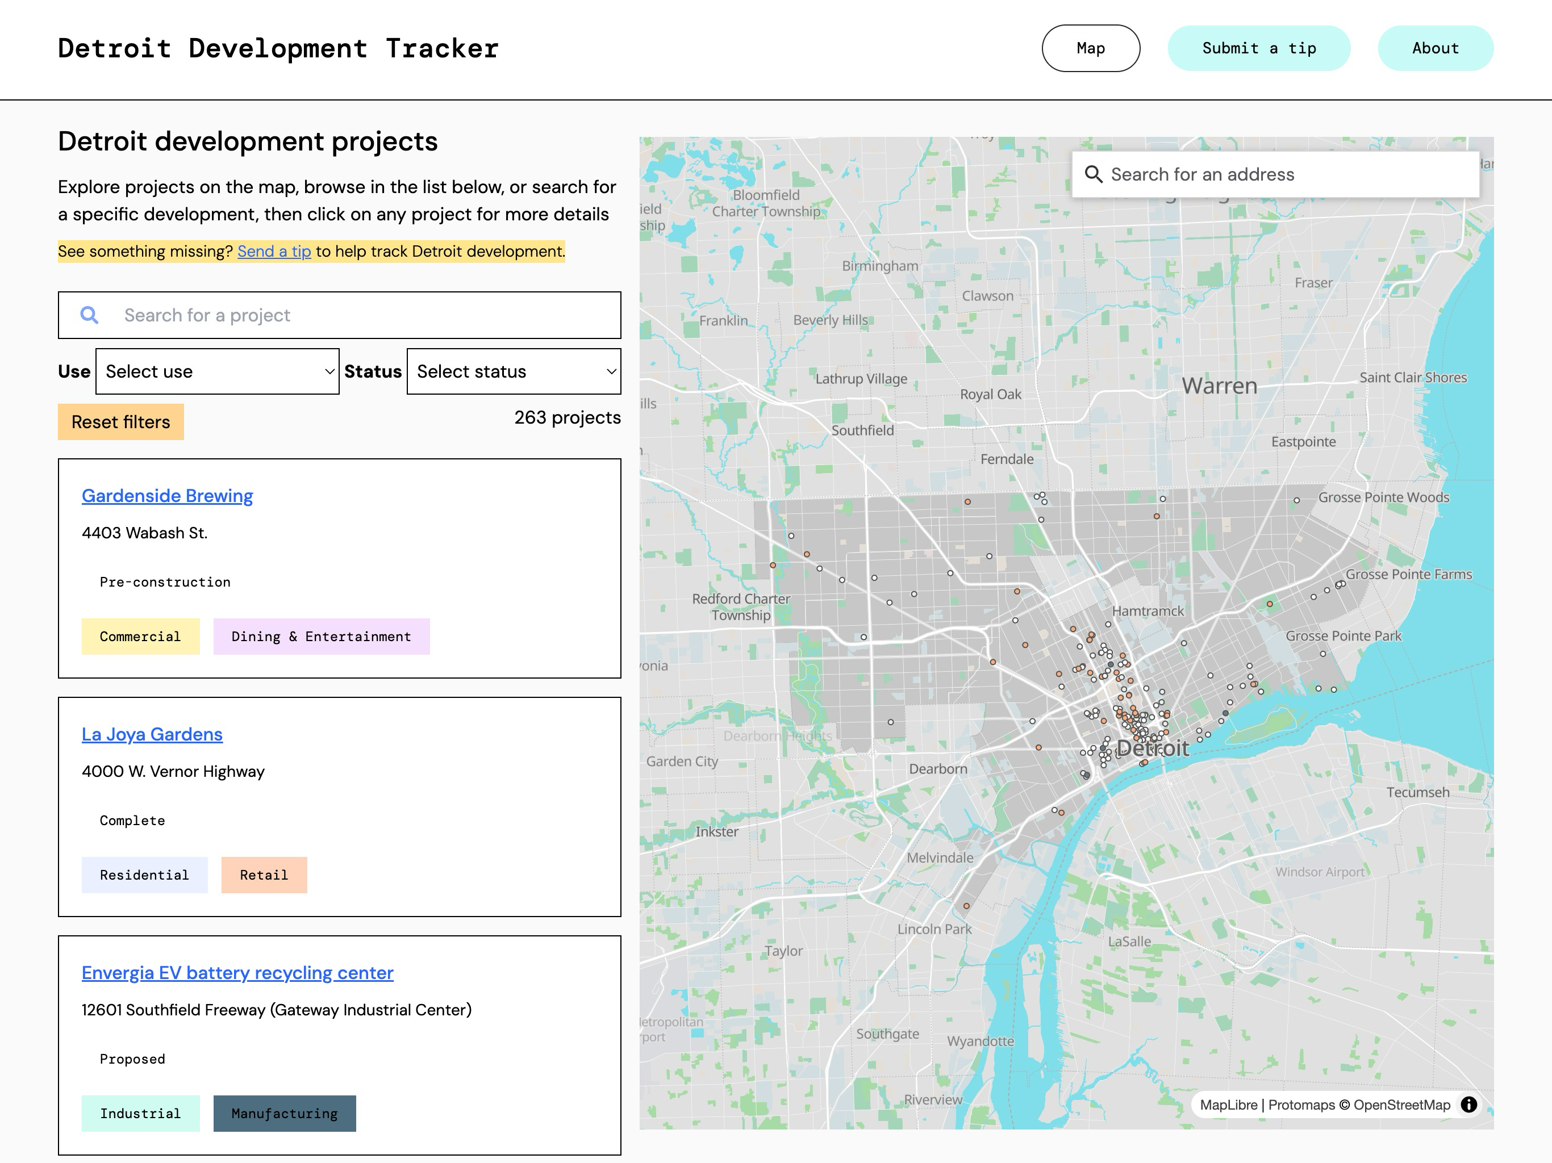Open the 'Send a tip' highlighted link
The height and width of the screenshot is (1163, 1552).
click(x=274, y=250)
